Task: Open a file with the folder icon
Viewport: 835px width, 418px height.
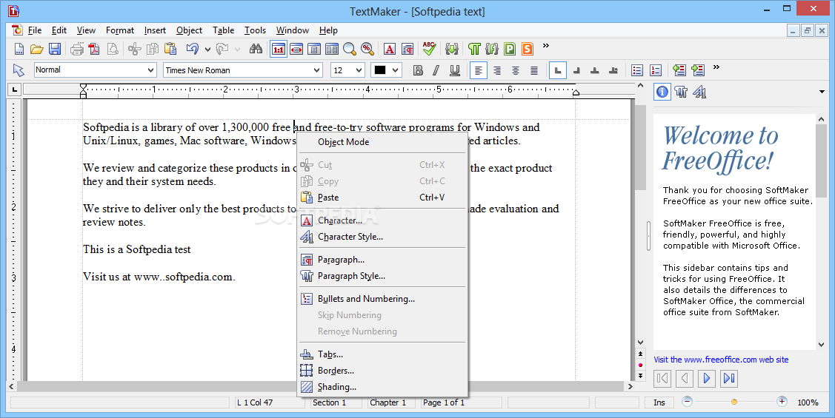Action: pos(37,50)
